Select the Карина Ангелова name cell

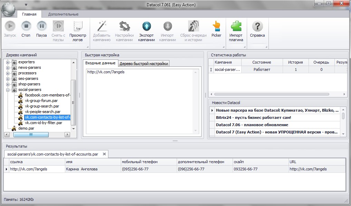93,169
